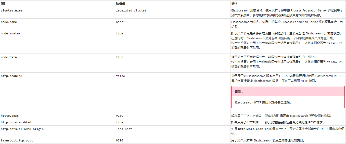
Task: Click the HTTP 端口不支持安全连接 restriction text
Action: click(263, 102)
